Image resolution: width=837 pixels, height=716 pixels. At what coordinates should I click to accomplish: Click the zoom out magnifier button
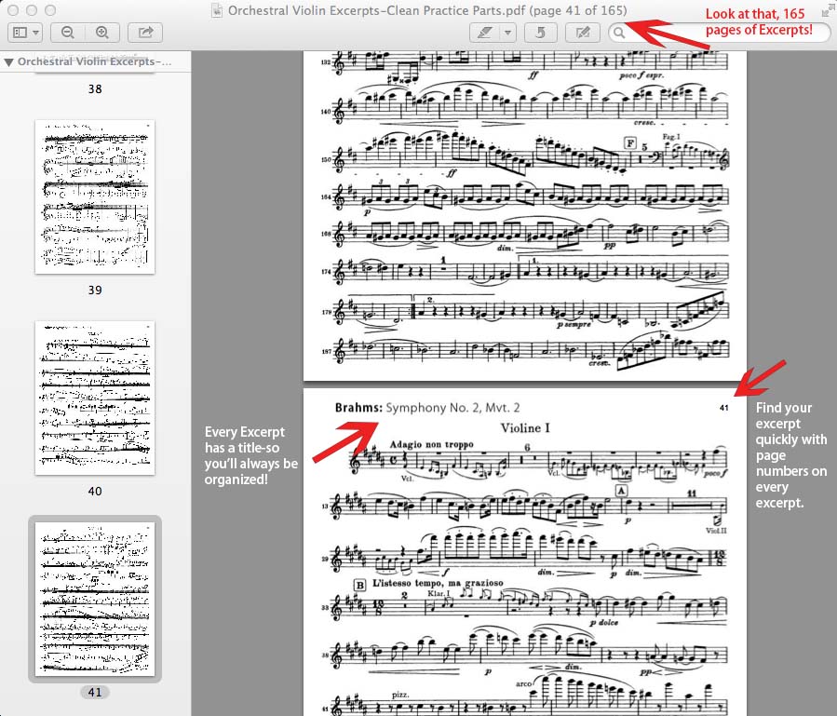68,33
